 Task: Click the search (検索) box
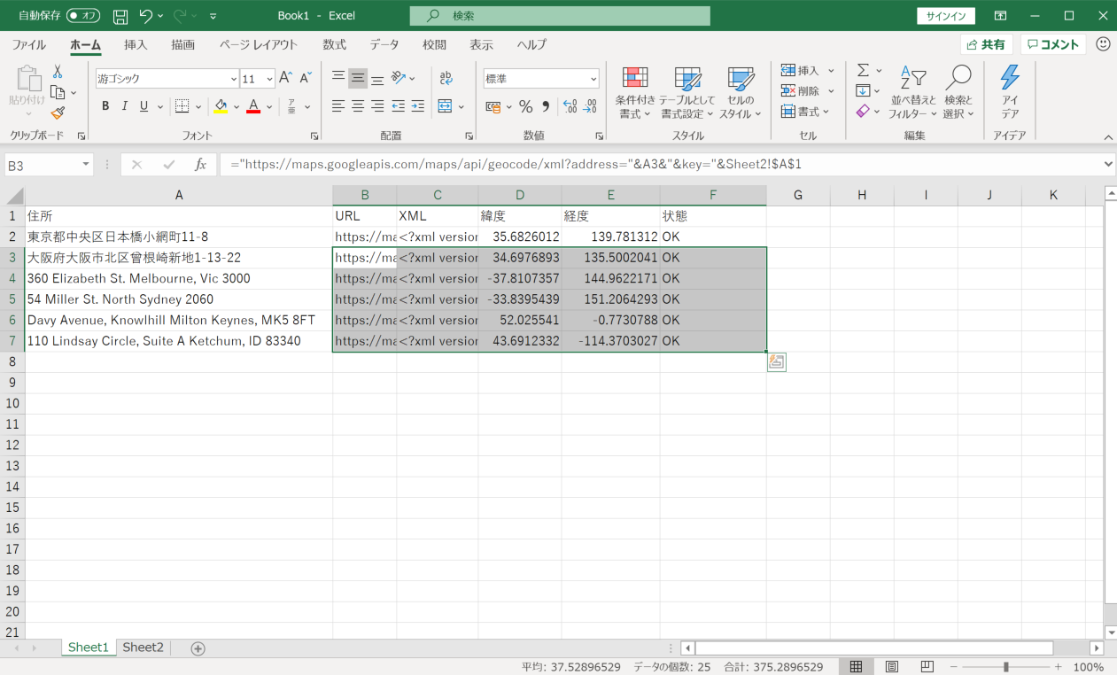560,16
